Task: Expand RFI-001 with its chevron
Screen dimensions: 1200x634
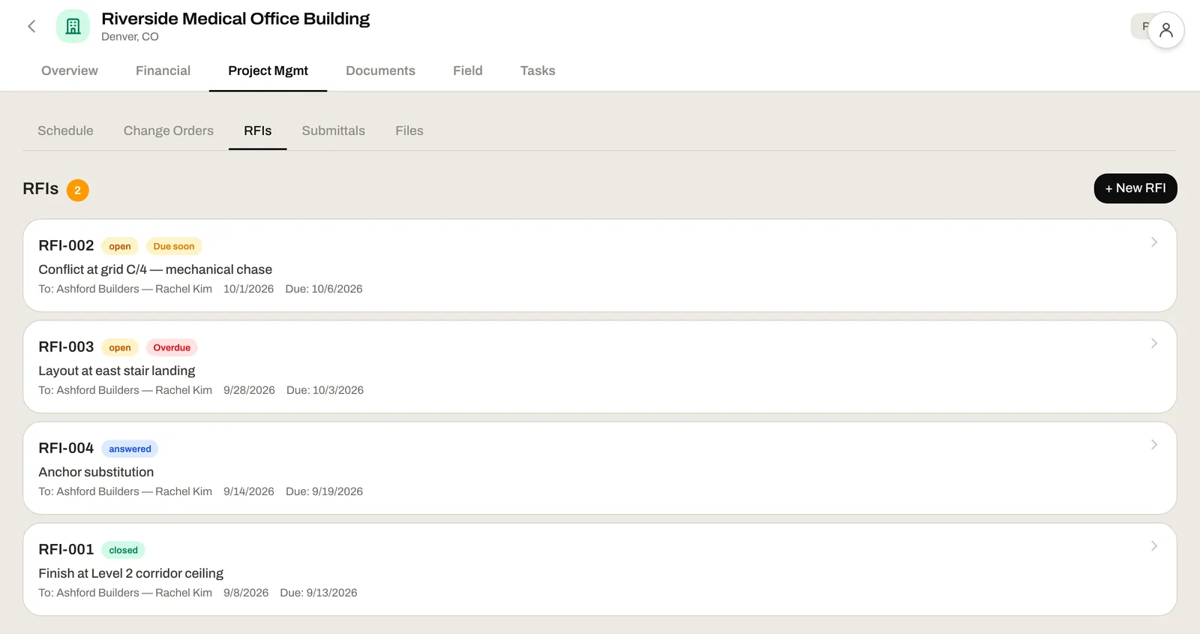Action: point(1153,546)
